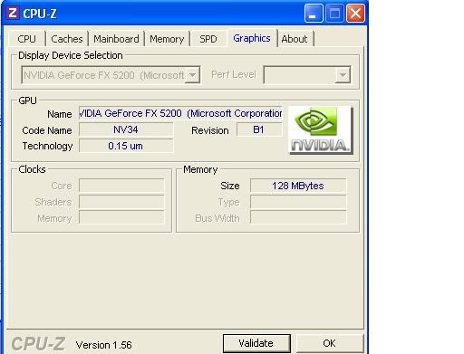Screen dimensions: 464x354
Task: Click the NV34 code name value
Action: pyautogui.click(x=126, y=129)
